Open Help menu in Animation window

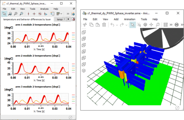(155, 19)
